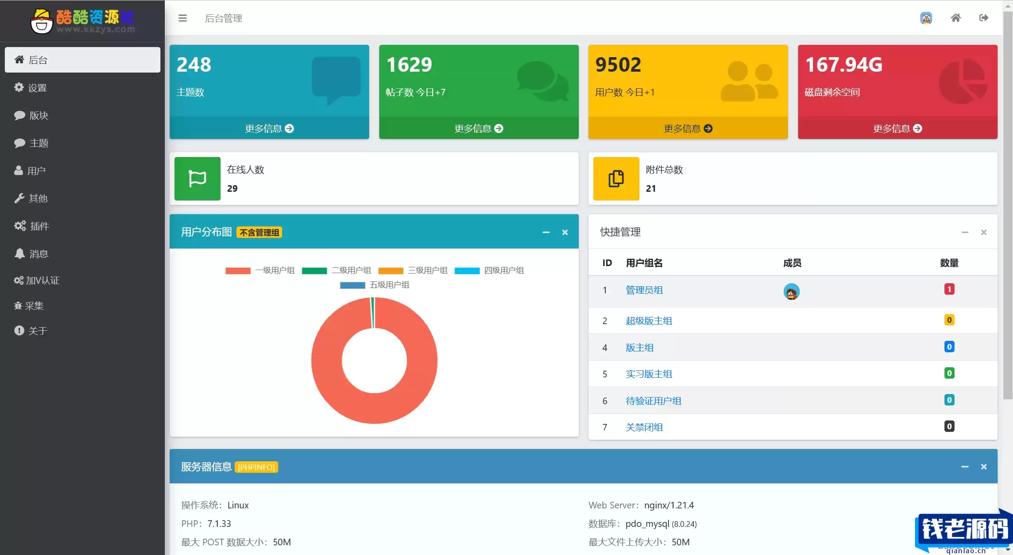This screenshot has height=555, width=1013.
Task: Click the users icon on 用户数 card
Action: (x=749, y=81)
